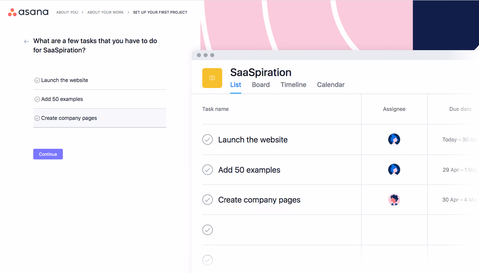Click the Due date column header
Image resolution: width=479 pixels, height=273 pixels.
coord(460,109)
